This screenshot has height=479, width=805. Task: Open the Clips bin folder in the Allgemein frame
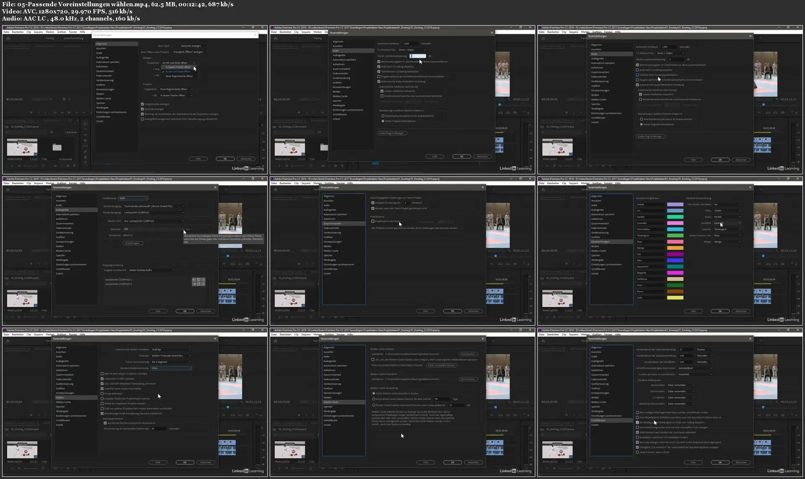[57, 147]
